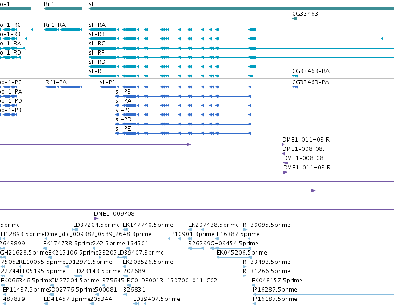Select the 164501 feature label
Screen dimensions: 394x306
click(x=138, y=244)
